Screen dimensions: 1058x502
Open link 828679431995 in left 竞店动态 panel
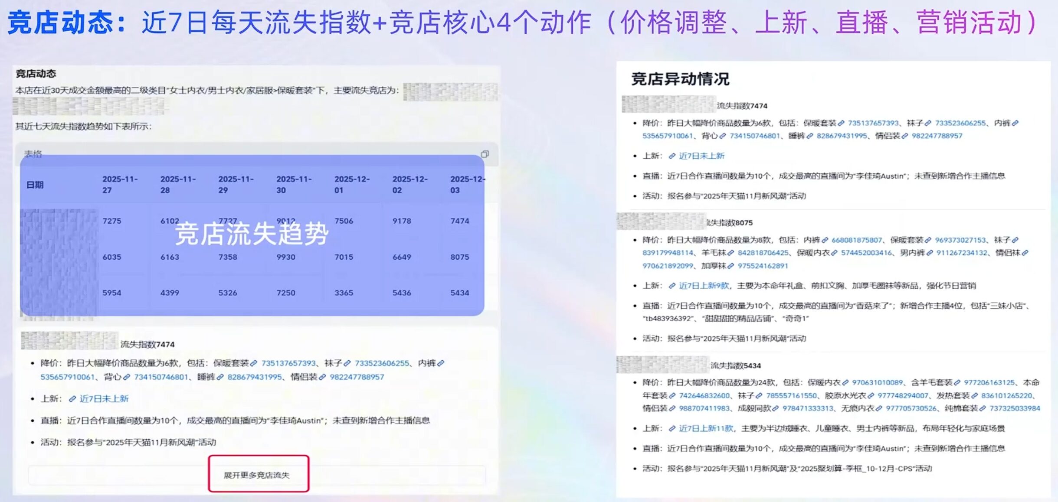pos(255,377)
